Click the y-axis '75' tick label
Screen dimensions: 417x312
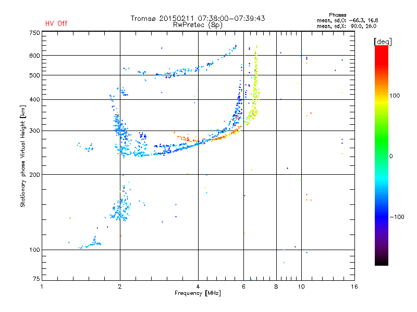click(36, 279)
